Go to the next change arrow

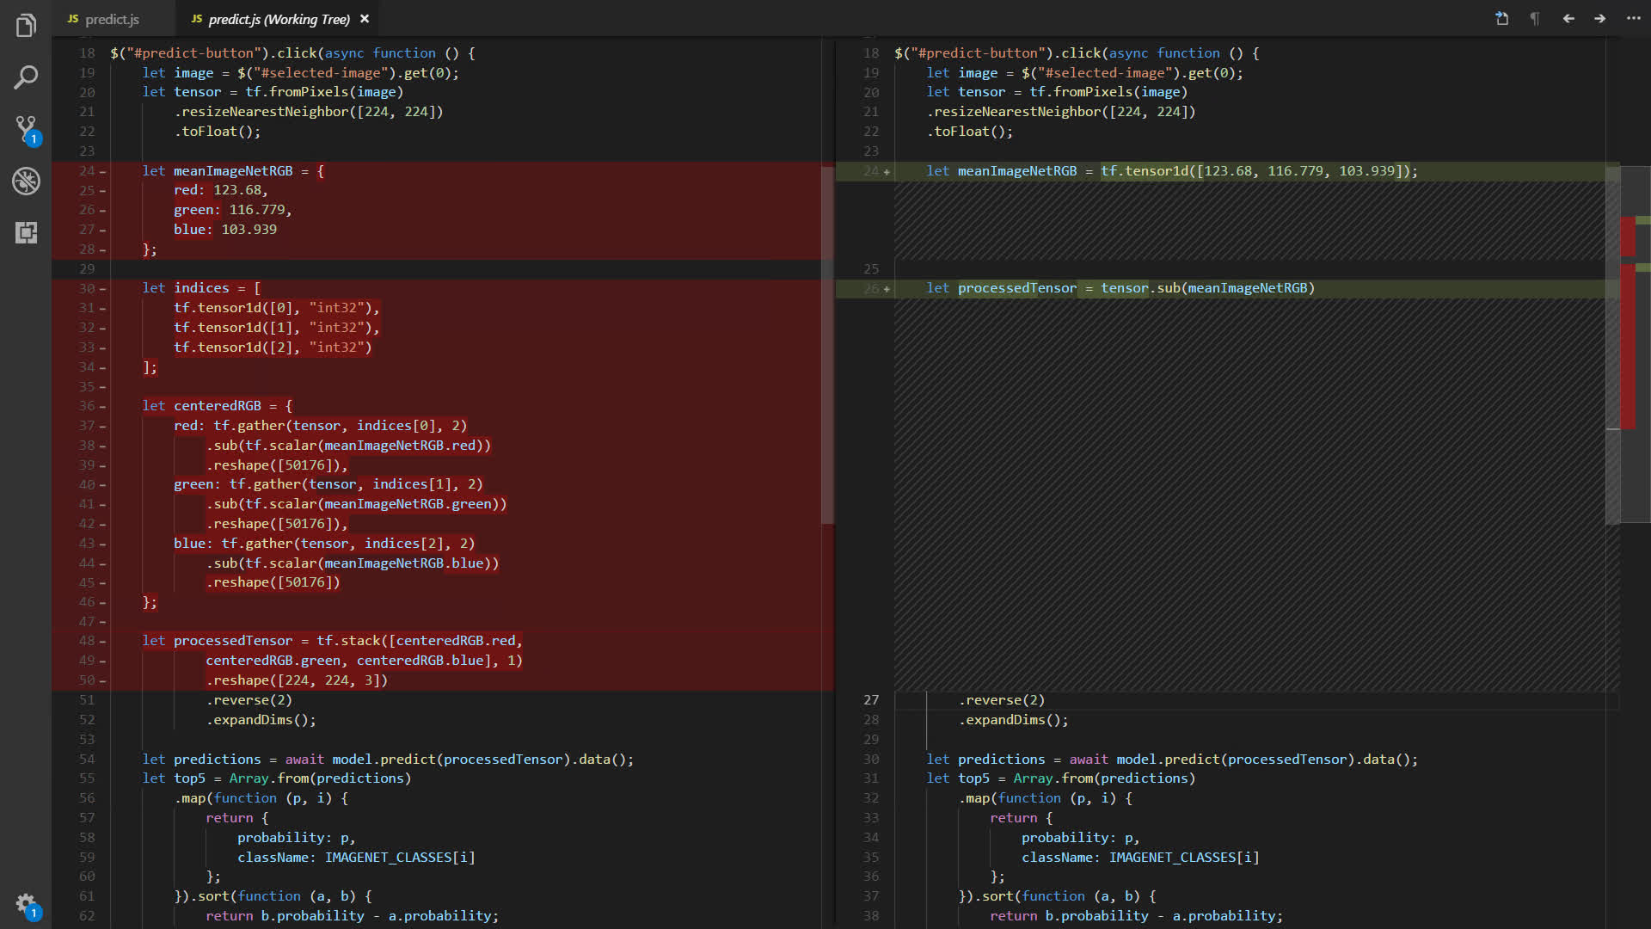point(1600,18)
